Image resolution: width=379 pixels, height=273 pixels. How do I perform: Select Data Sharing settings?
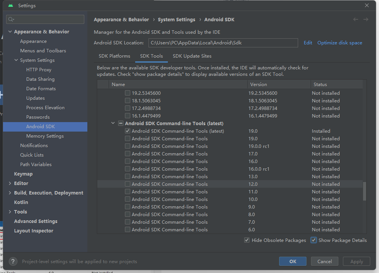point(40,79)
